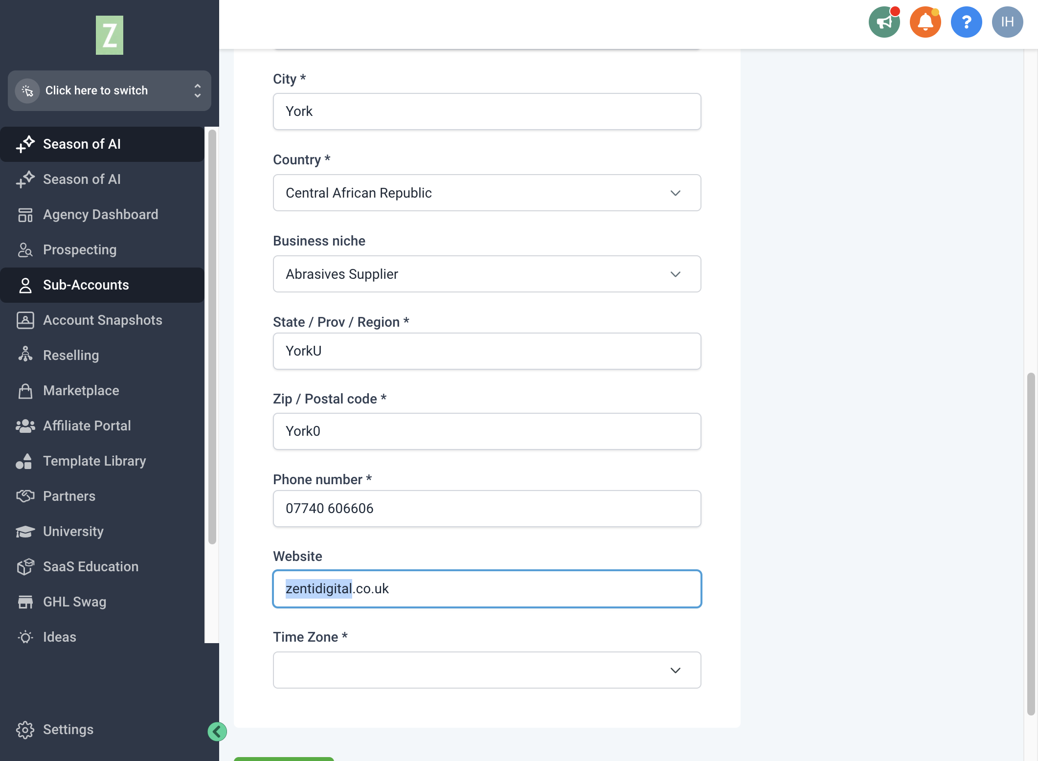Click the Affiliate Portal people icon
1038x761 pixels.
tap(25, 426)
